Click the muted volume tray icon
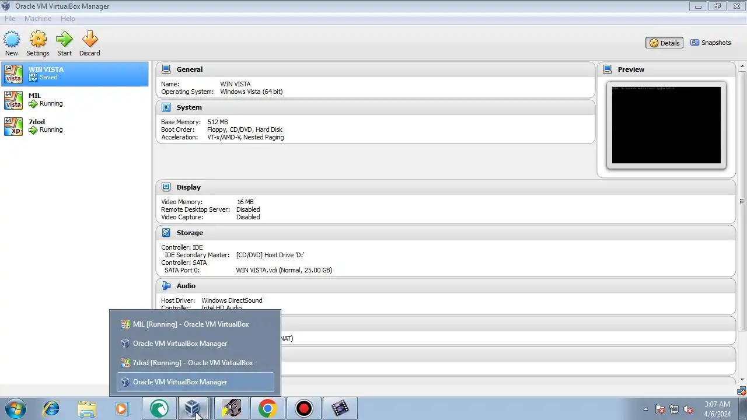This screenshot has height=420, width=747. pyautogui.click(x=688, y=409)
